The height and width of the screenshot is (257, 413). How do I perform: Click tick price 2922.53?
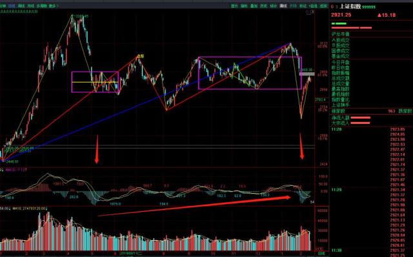398,145
